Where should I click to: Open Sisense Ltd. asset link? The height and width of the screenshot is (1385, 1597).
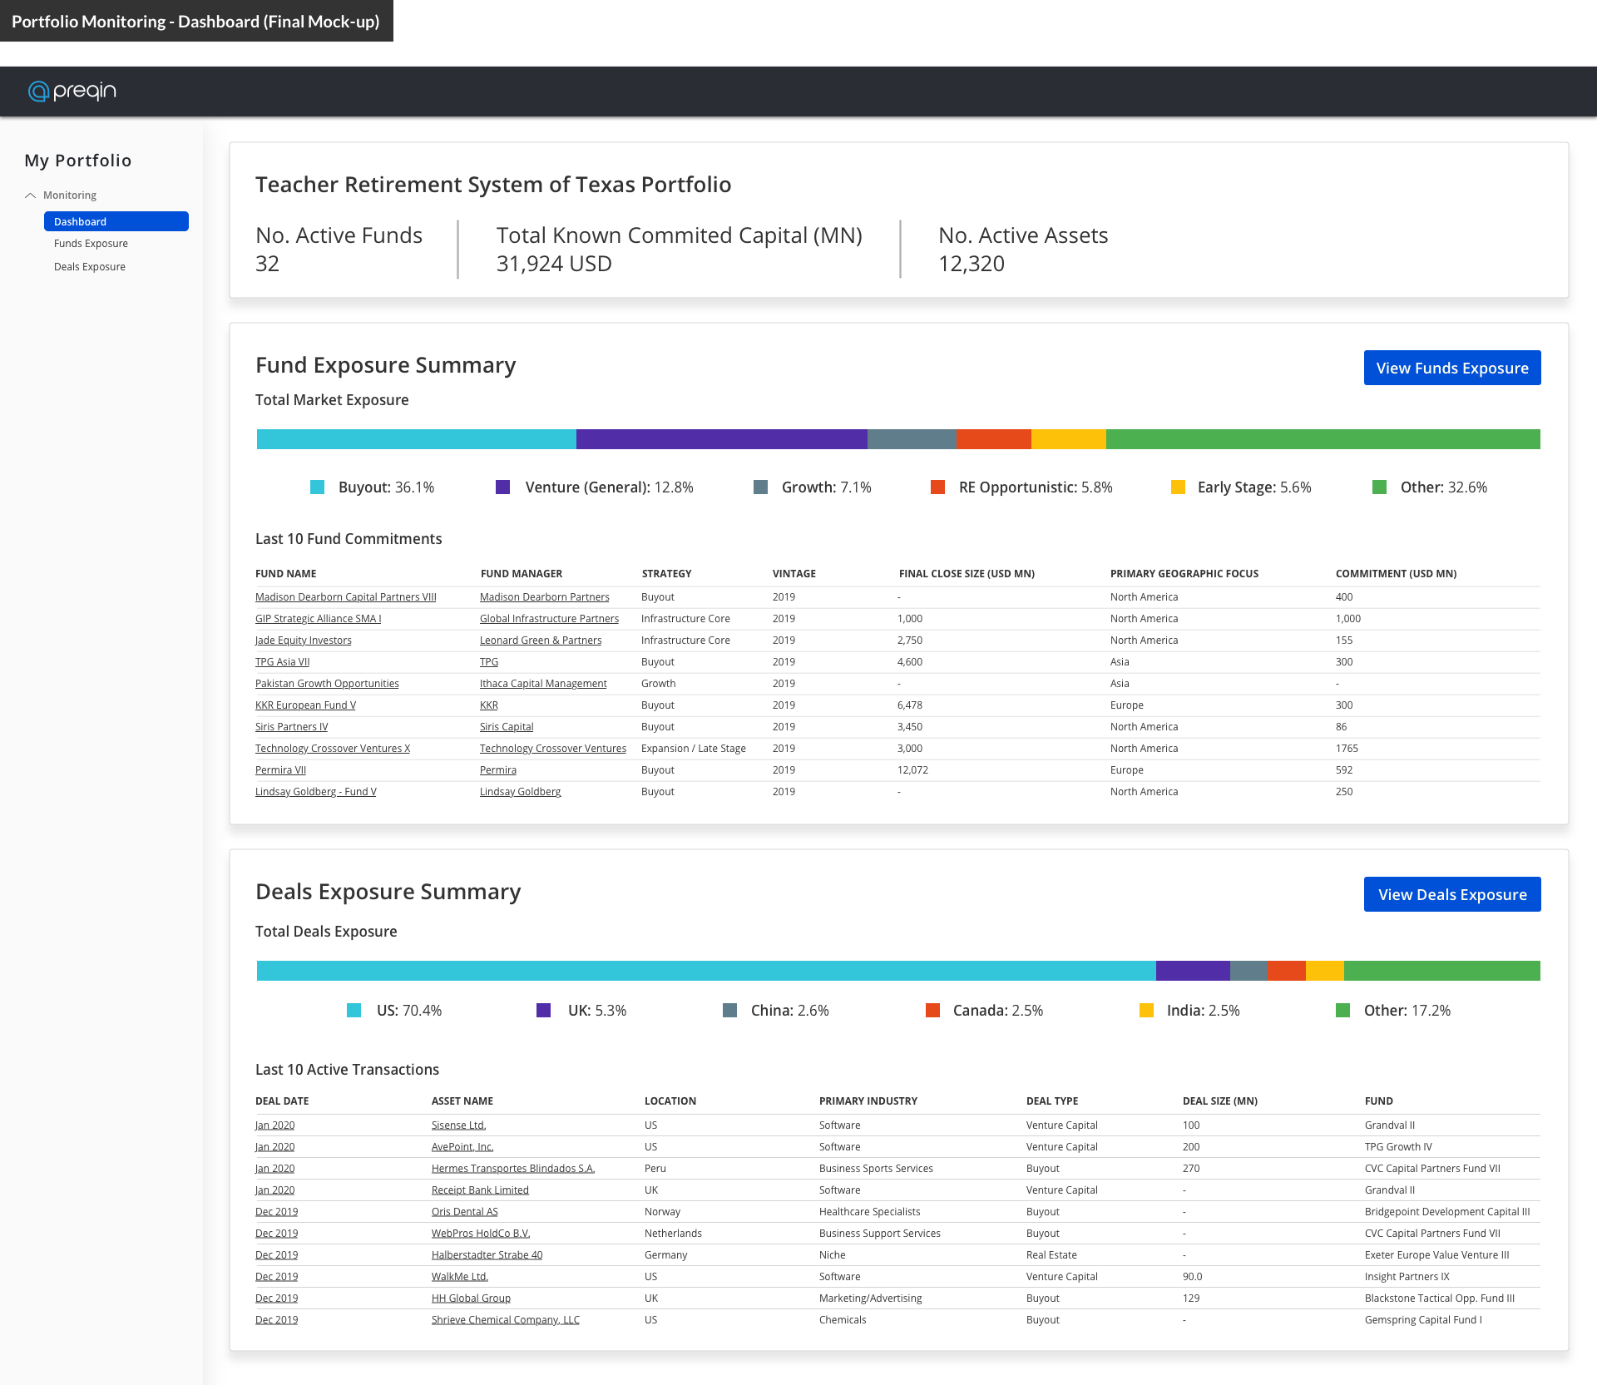[458, 1125]
